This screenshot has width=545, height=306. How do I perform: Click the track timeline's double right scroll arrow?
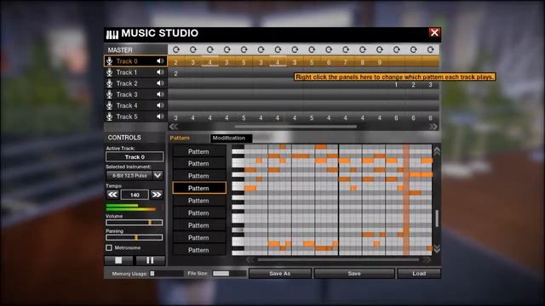433,127
